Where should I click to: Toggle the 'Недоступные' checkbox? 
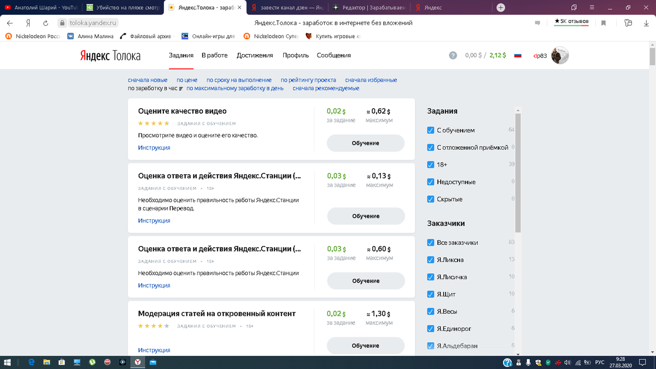[x=431, y=182]
